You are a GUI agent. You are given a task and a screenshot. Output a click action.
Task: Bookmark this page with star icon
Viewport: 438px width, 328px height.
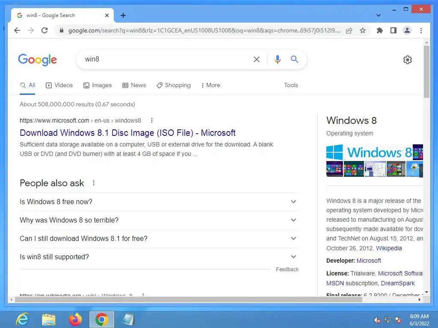click(363, 30)
